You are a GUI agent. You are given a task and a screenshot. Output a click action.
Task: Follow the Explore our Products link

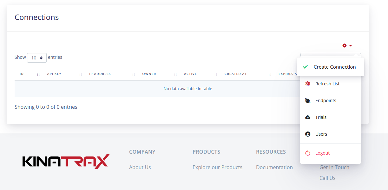click(217, 167)
